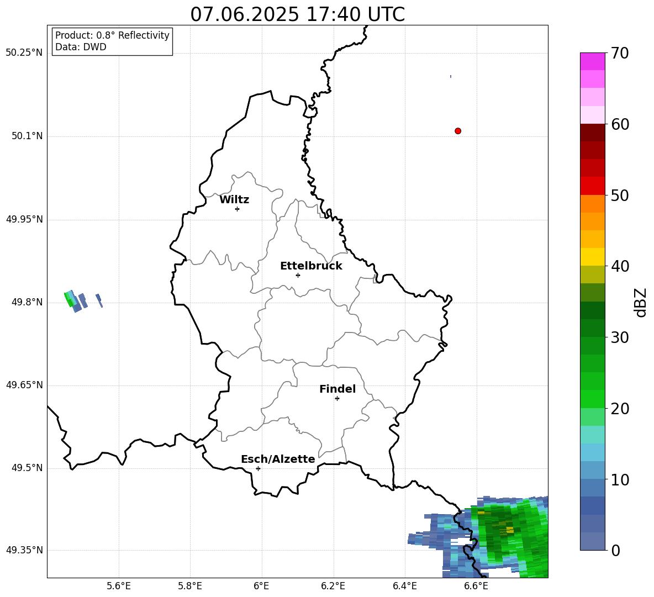This screenshot has width=654, height=597.
Task: Click the yellow colorbar segment above 40
Action: [593, 257]
